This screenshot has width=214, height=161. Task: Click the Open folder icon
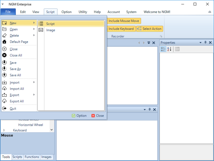tap(4, 29)
